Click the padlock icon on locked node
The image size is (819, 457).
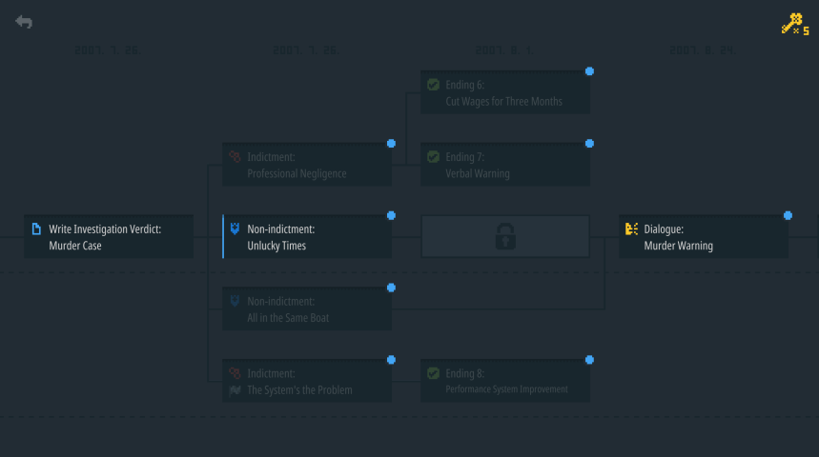point(505,237)
